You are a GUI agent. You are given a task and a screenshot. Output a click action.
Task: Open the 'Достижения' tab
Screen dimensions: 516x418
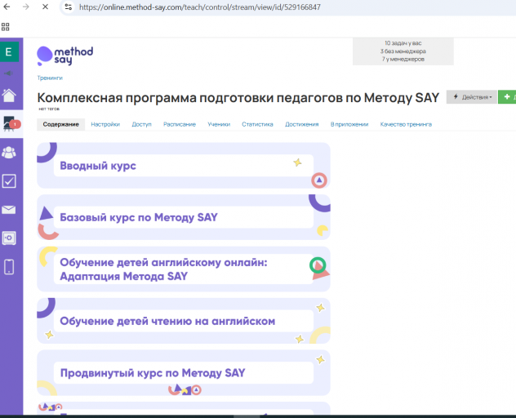pyautogui.click(x=302, y=124)
